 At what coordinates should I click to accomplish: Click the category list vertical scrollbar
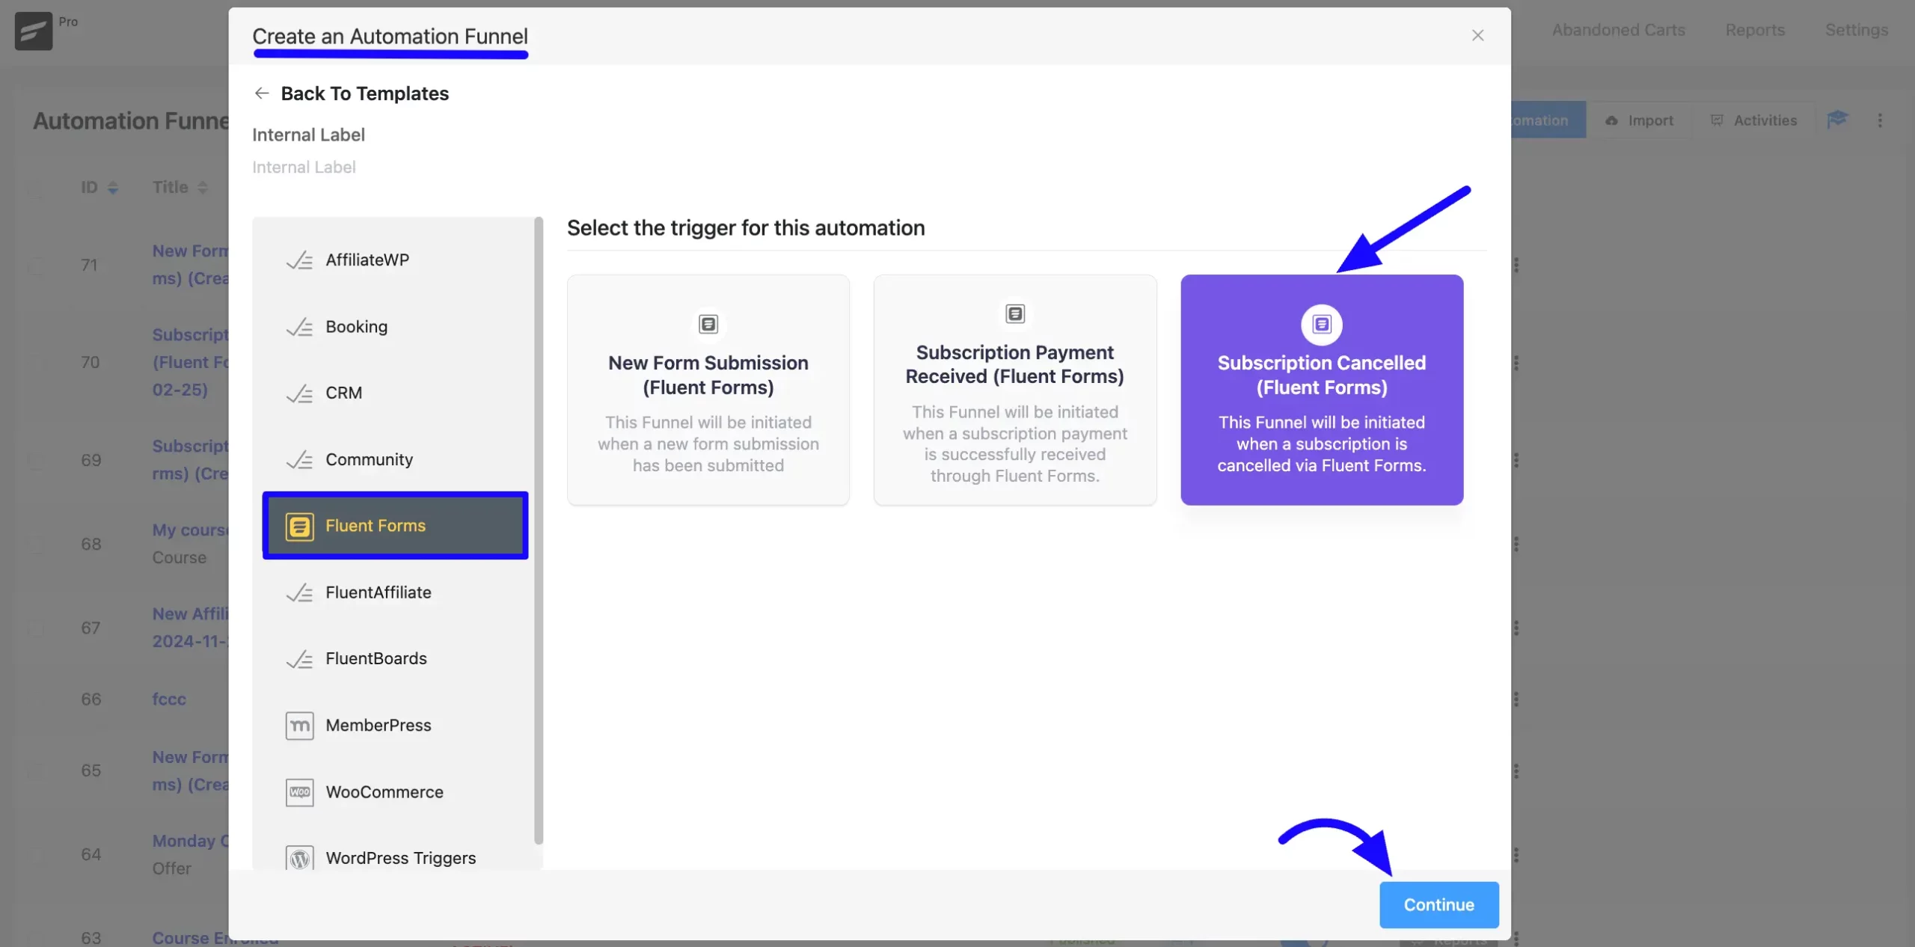point(539,531)
